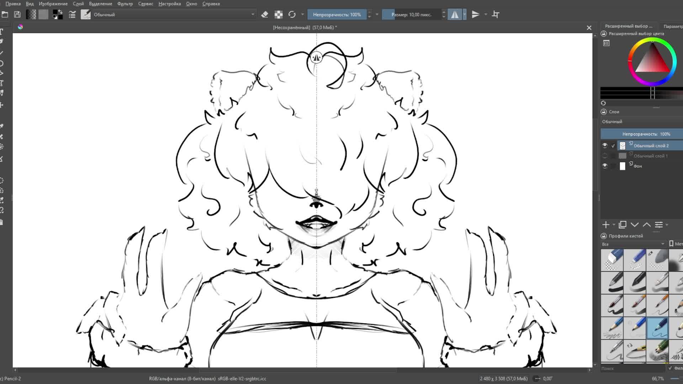The width and height of the screenshot is (683, 384).
Task: Select the Move tool in toolbox
Action: point(1,105)
